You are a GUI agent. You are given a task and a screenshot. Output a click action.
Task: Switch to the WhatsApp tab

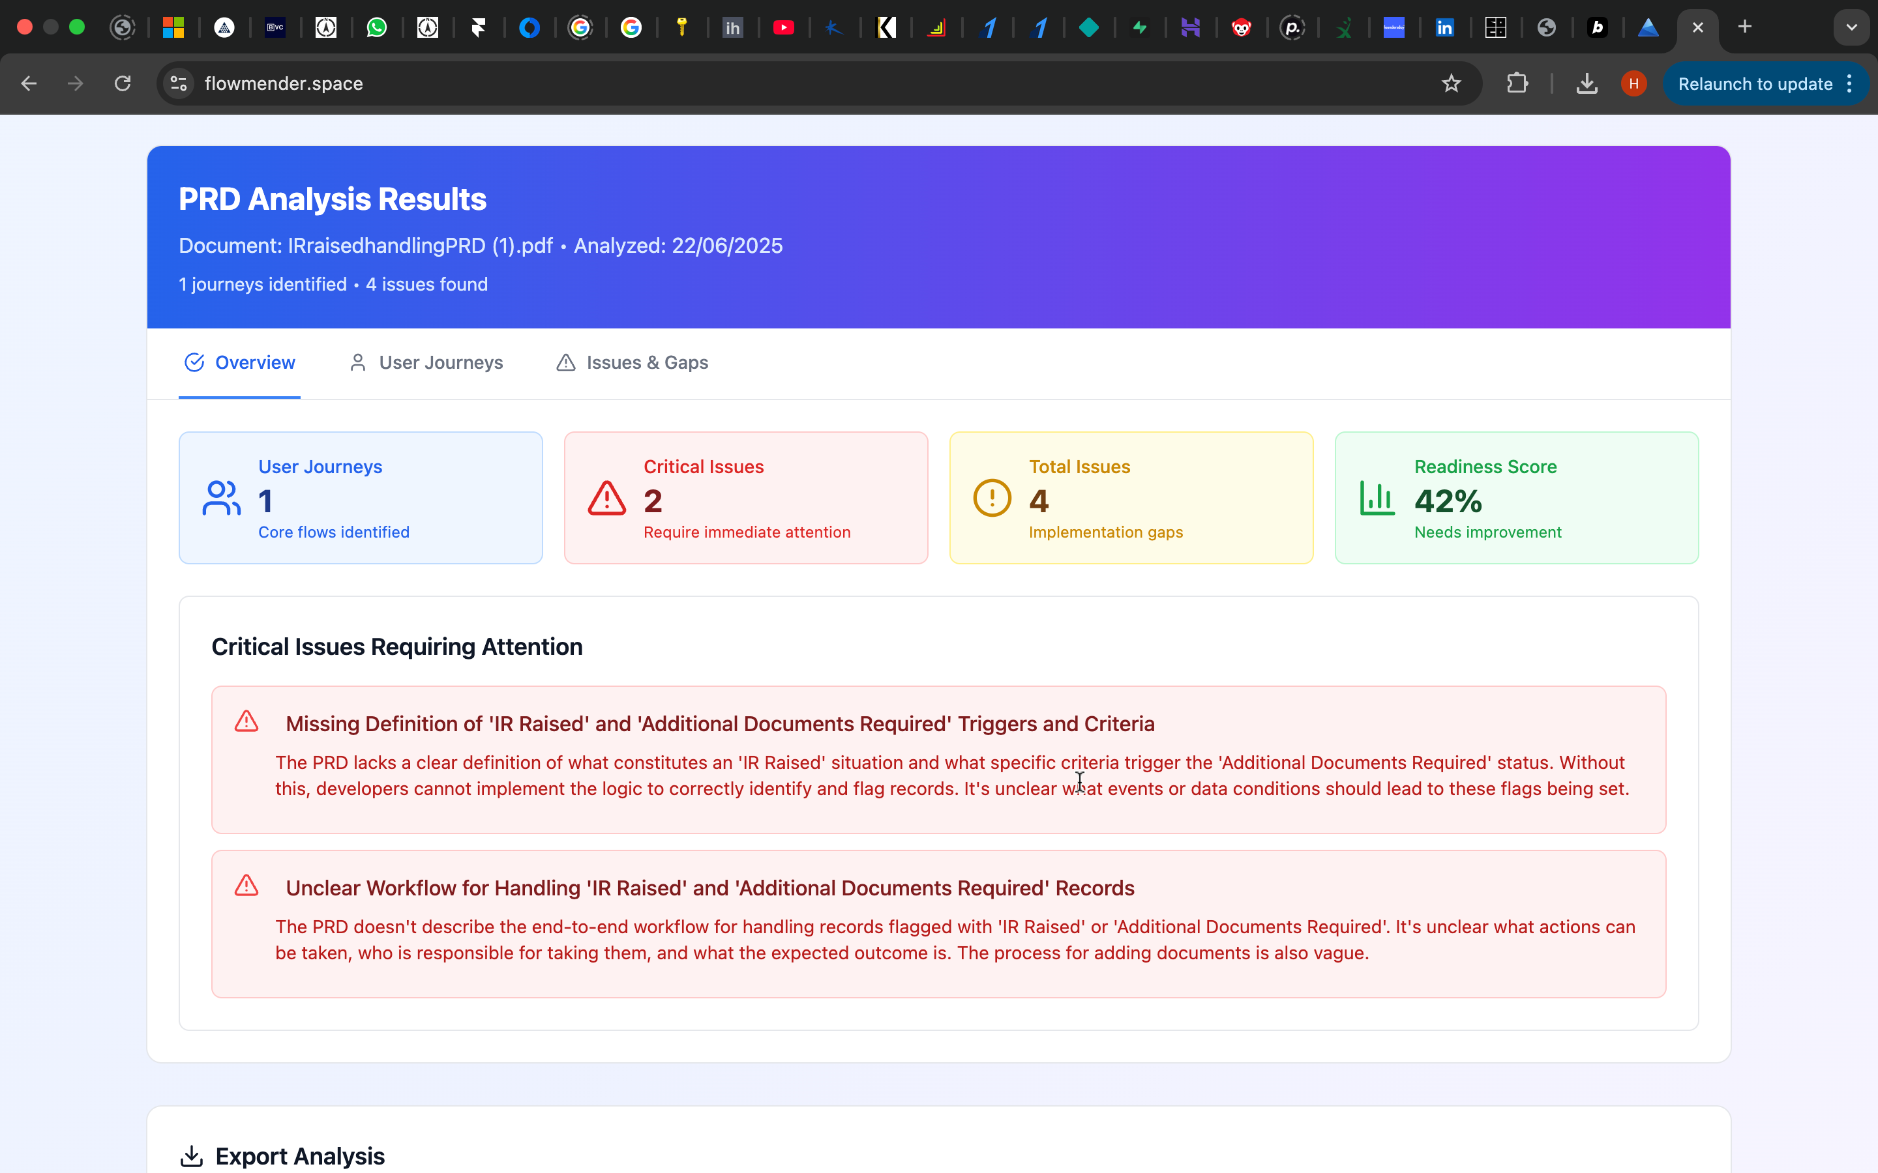point(376,28)
